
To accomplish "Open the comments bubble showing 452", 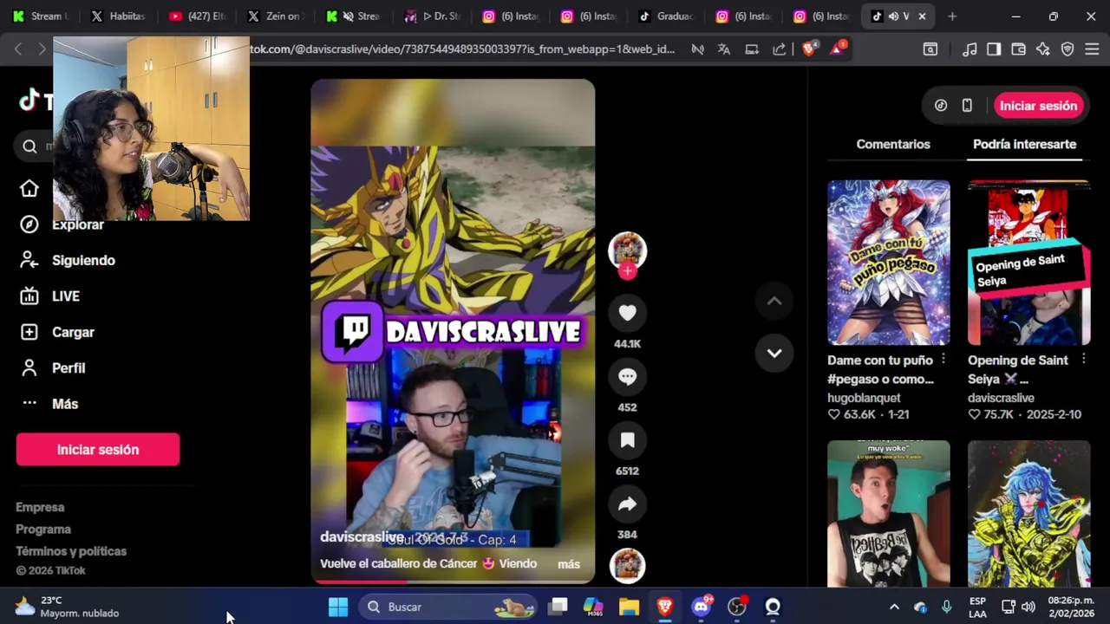I will point(627,377).
